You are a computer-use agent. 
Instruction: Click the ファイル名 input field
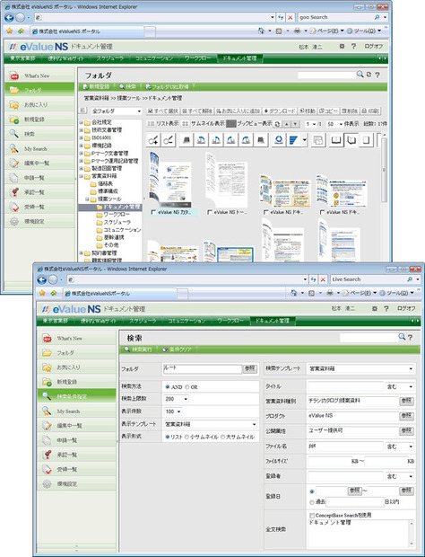click(x=345, y=446)
